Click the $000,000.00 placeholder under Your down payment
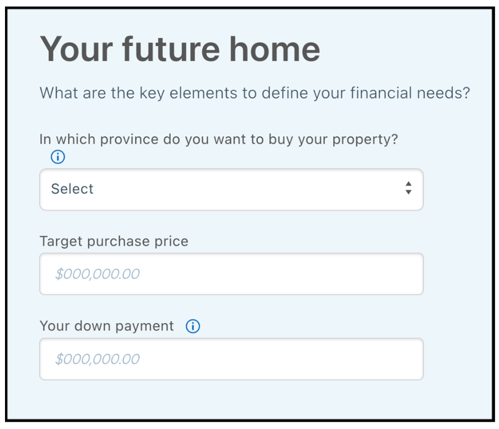The height and width of the screenshot is (429, 499). pyautogui.click(x=97, y=359)
